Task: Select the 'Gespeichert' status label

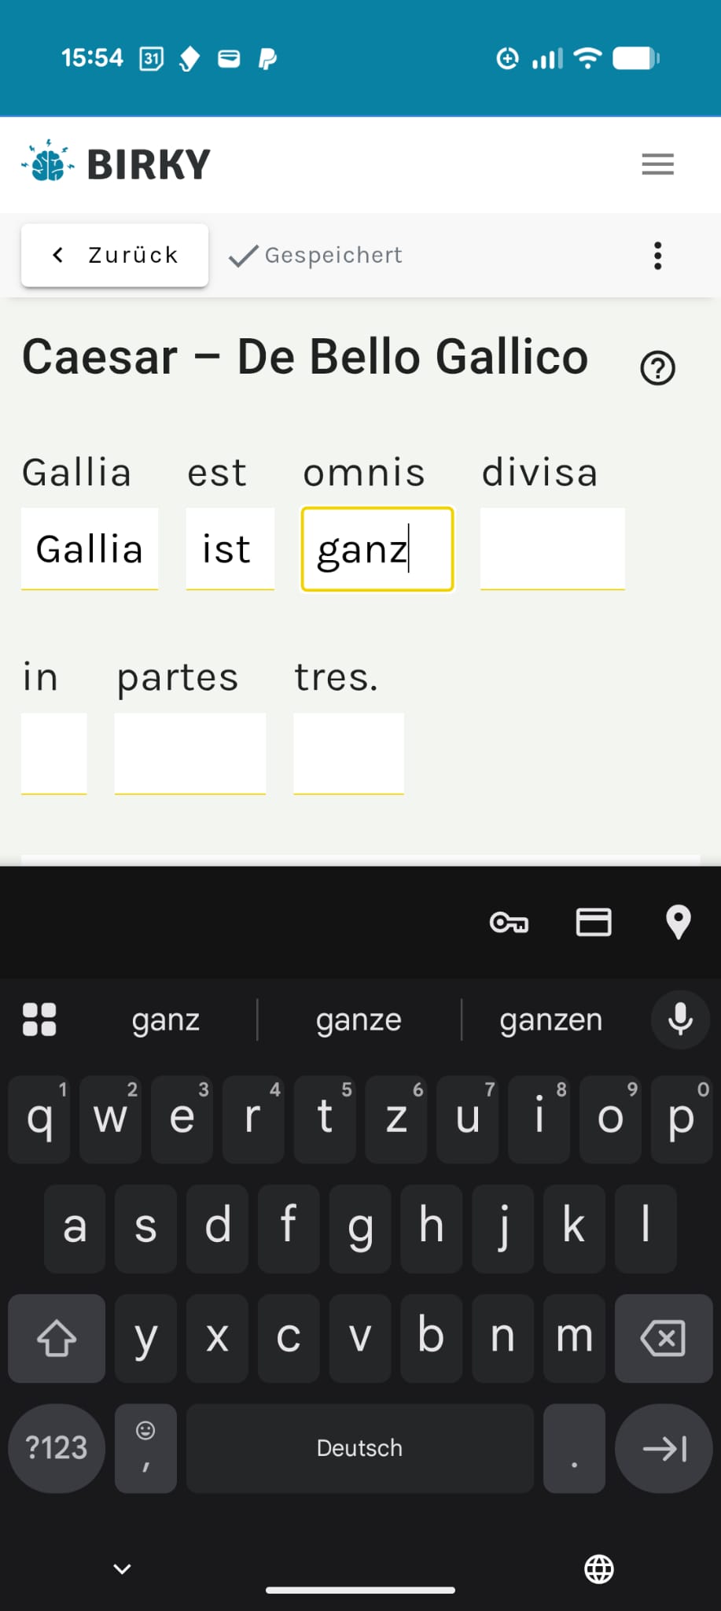Action: (333, 255)
